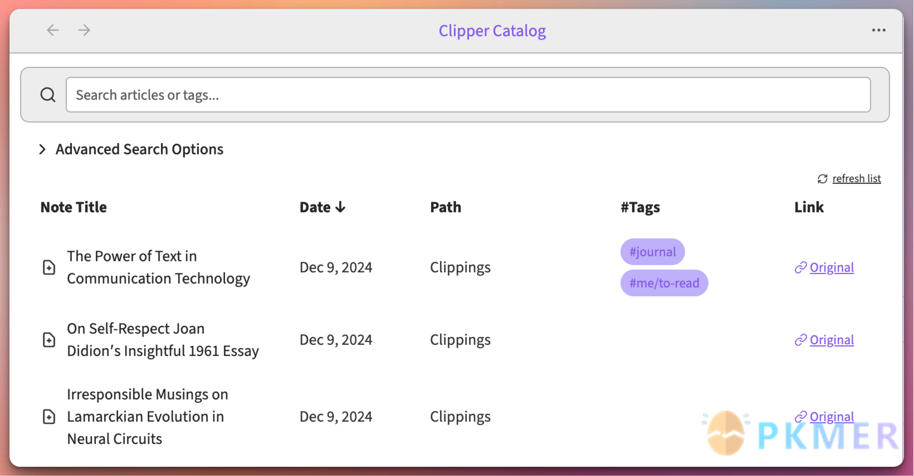
Task: Click the refresh icon beside refresh list
Action: [822, 179]
